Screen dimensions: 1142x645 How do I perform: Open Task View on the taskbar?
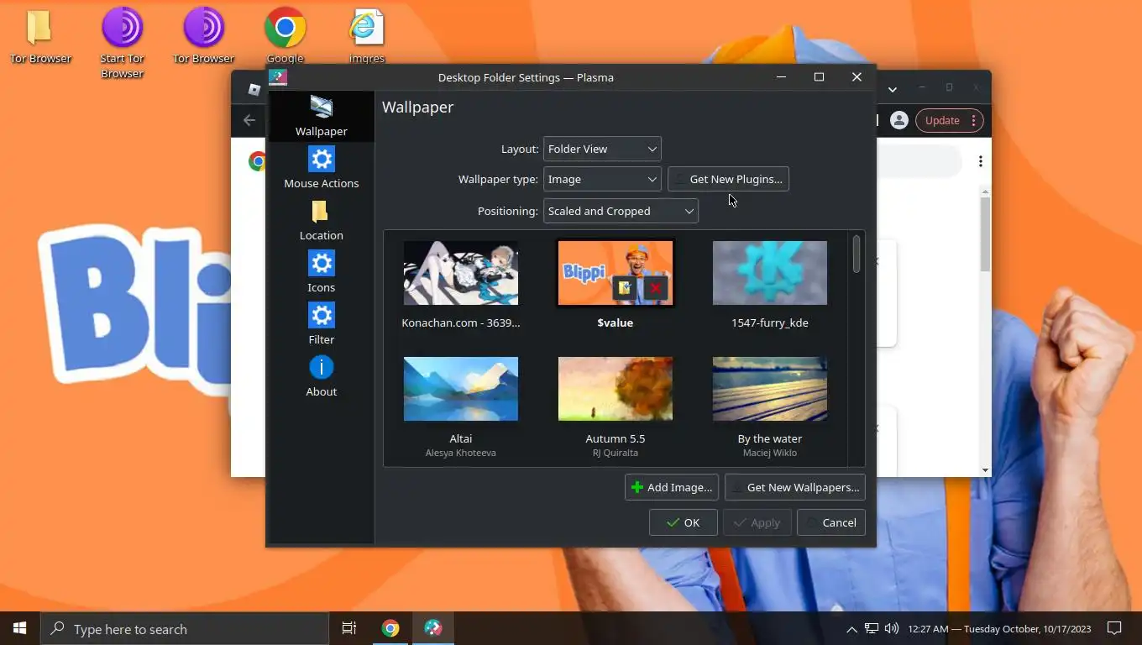(x=349, y=628)
